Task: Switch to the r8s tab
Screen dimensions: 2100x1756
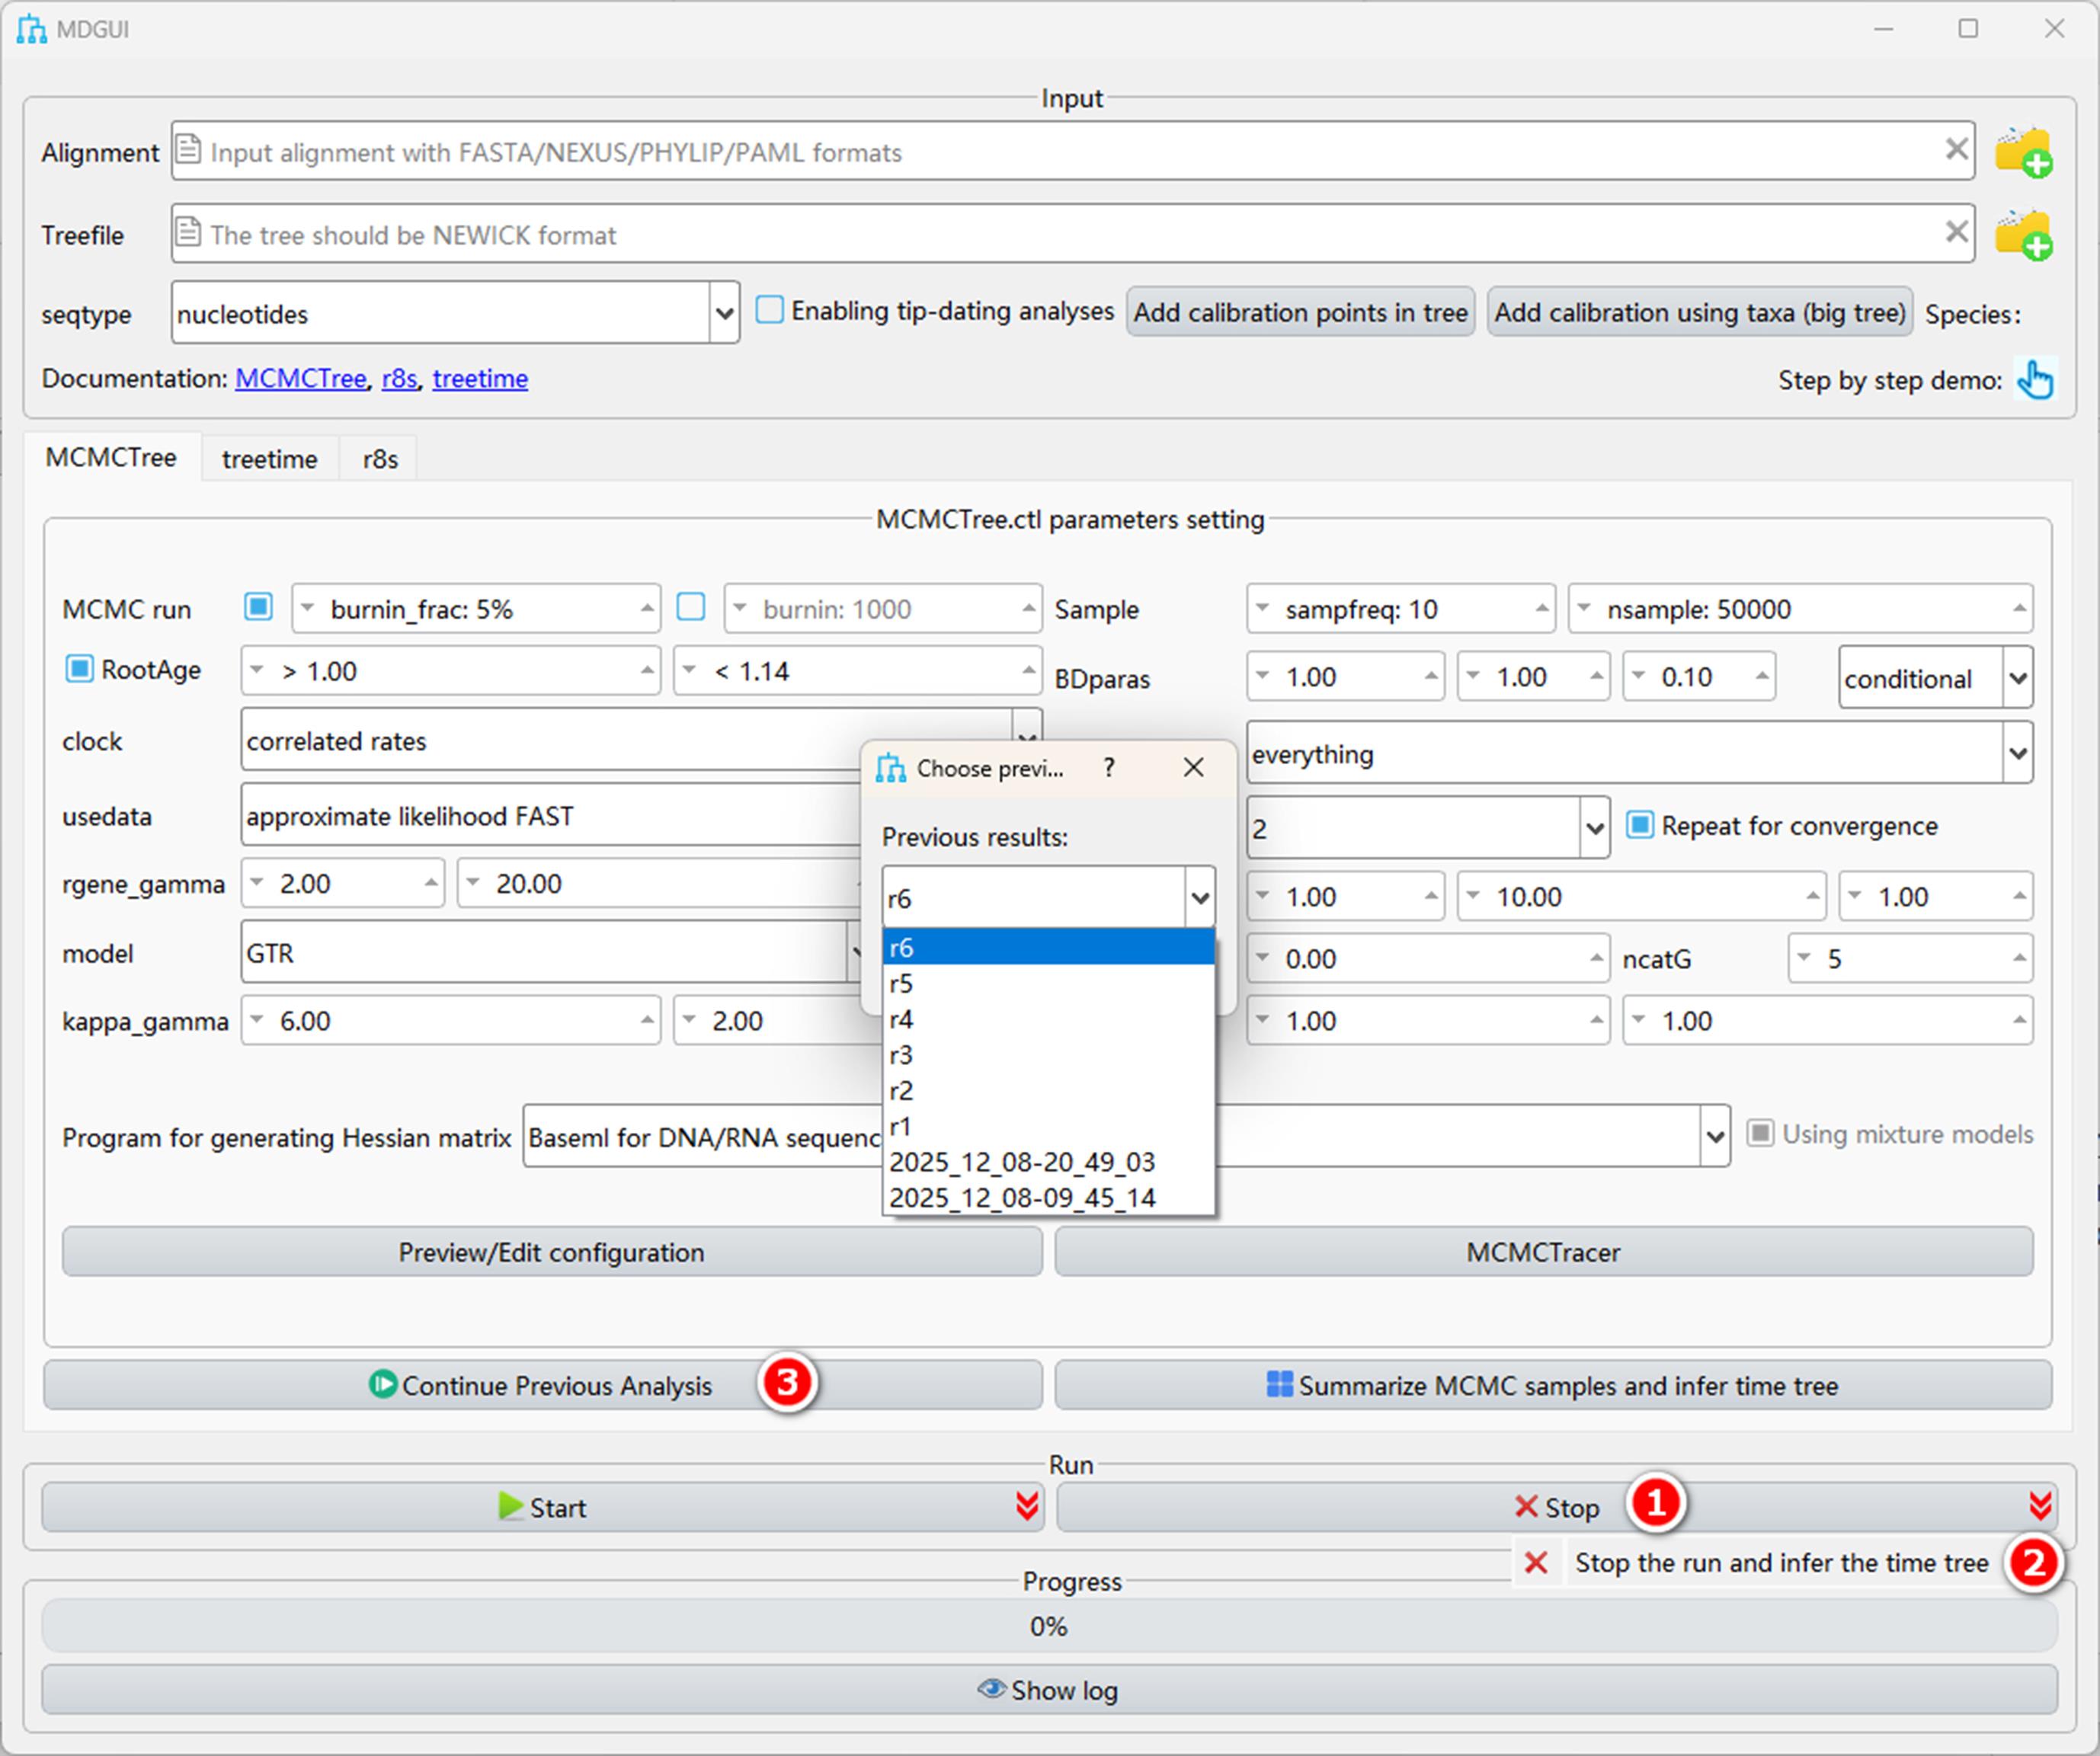Action: coord(380,459)
